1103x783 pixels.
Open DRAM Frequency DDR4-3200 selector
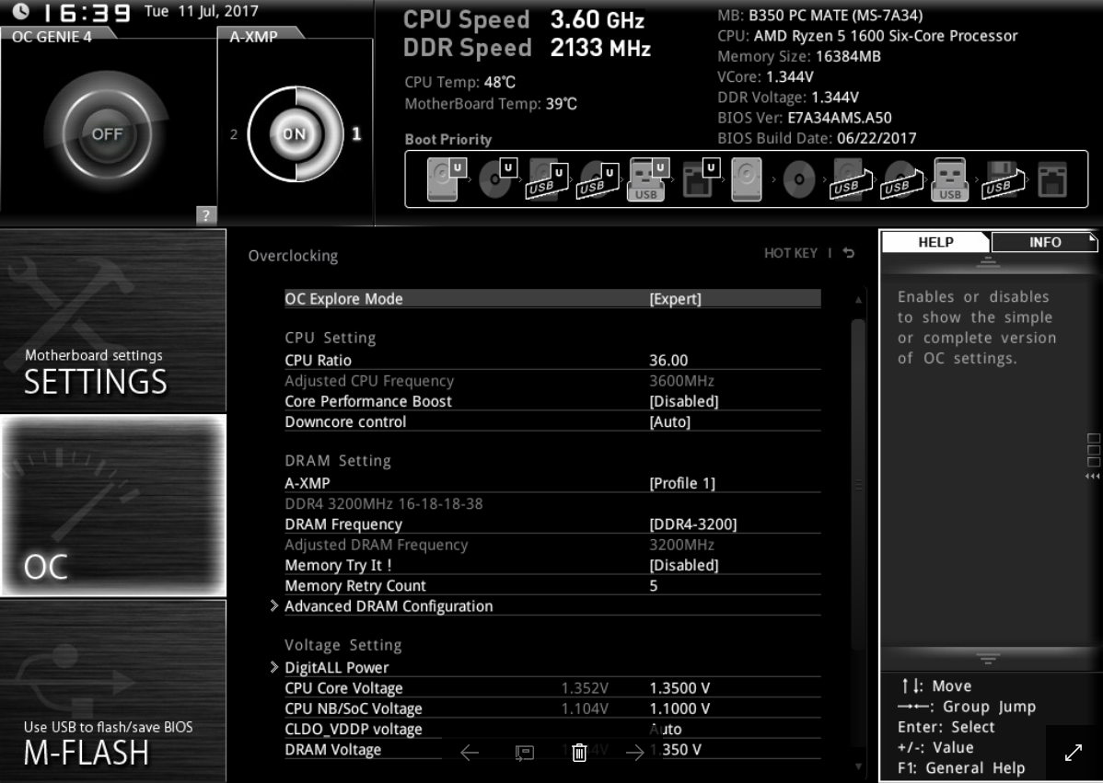(552, 524)
